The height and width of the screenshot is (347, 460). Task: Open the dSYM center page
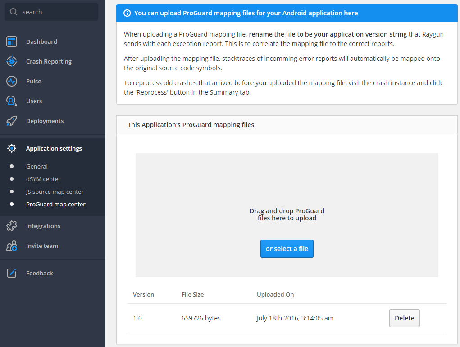click(43, 179)
